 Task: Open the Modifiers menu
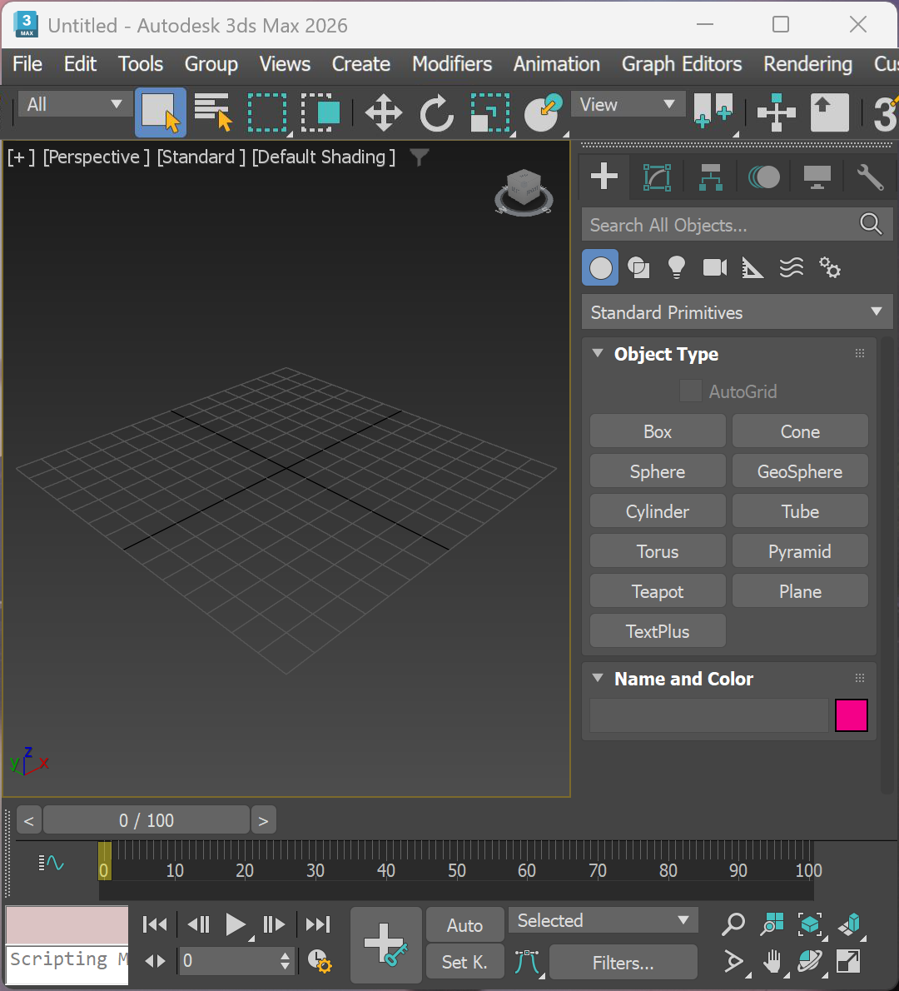(x=452, y=64)
